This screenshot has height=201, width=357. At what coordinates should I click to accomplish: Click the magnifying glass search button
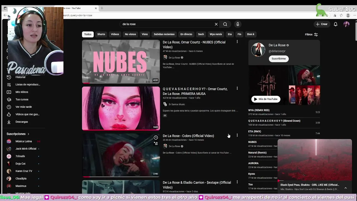tap(225, 24)
